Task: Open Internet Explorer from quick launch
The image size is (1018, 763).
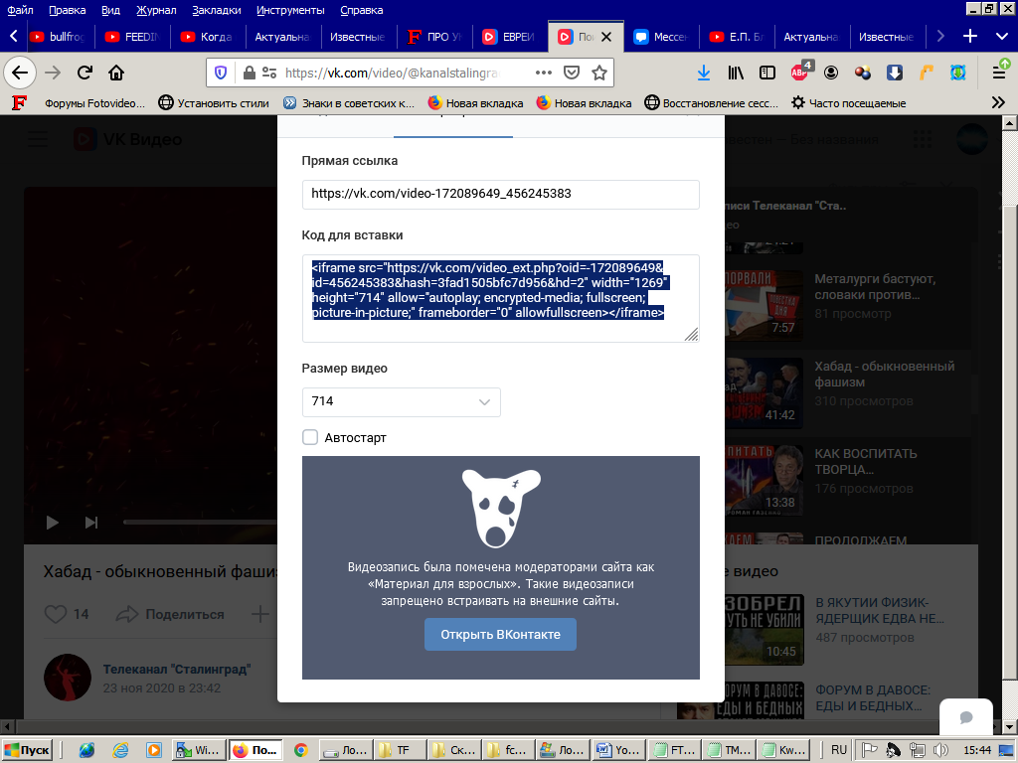Action: click(120, 750)
